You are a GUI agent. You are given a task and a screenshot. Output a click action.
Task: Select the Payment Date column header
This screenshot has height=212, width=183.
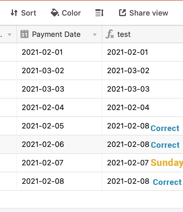pyautogui.click(x=59, y=34)
